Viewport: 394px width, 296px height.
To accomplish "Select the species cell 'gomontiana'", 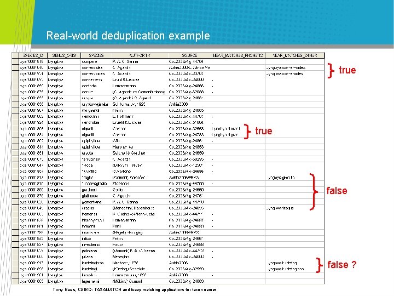I will [96, 202].
